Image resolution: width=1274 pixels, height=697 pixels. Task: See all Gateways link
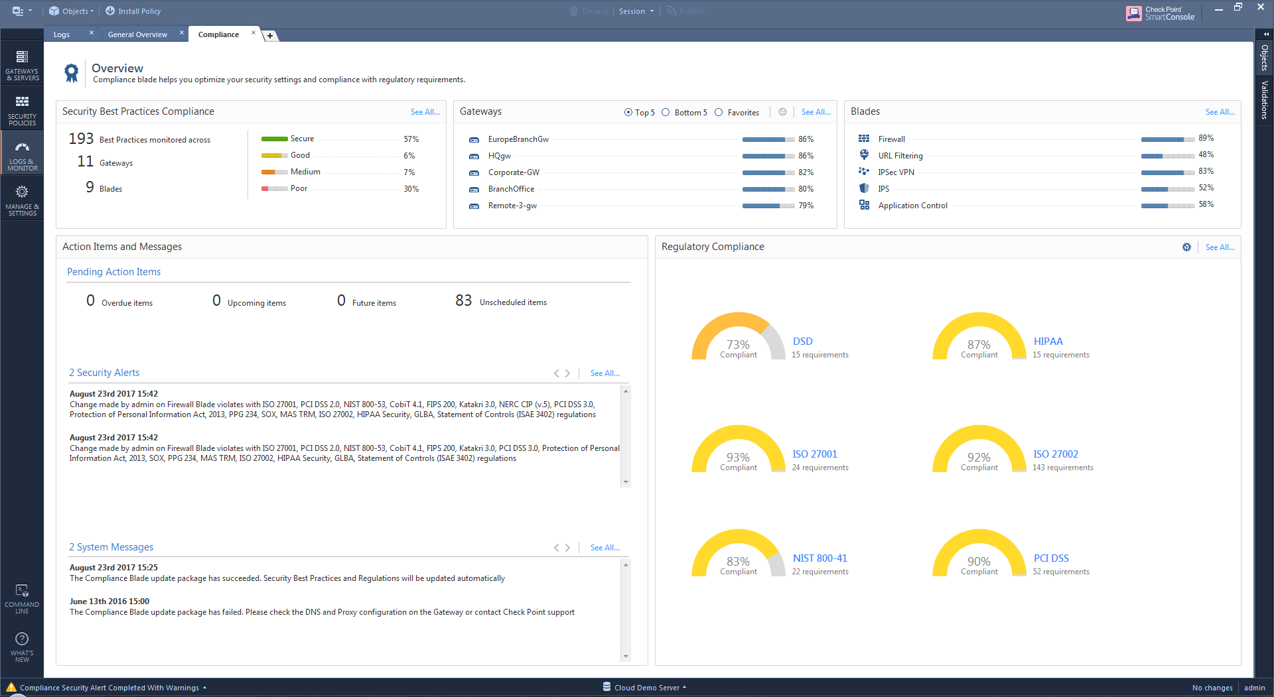point(816,112)
